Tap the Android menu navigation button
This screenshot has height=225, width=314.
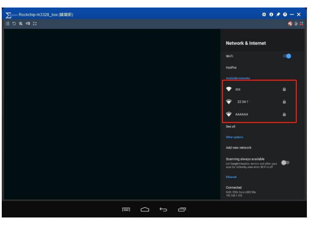126,209
